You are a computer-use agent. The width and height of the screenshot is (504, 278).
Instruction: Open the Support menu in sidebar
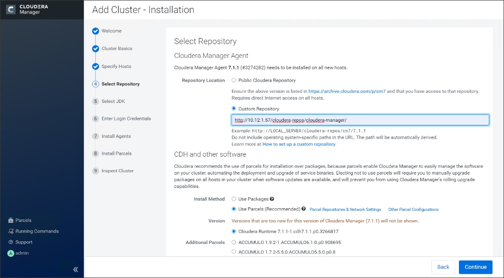20,242
